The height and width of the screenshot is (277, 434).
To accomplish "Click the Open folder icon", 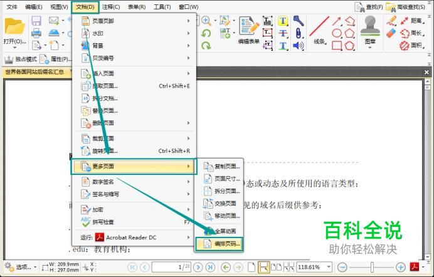I will coord(14,26).
